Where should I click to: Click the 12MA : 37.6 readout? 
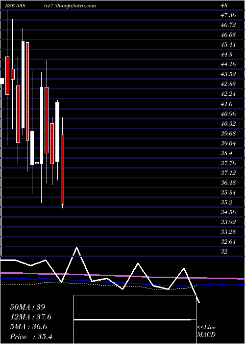pos(30,317)
